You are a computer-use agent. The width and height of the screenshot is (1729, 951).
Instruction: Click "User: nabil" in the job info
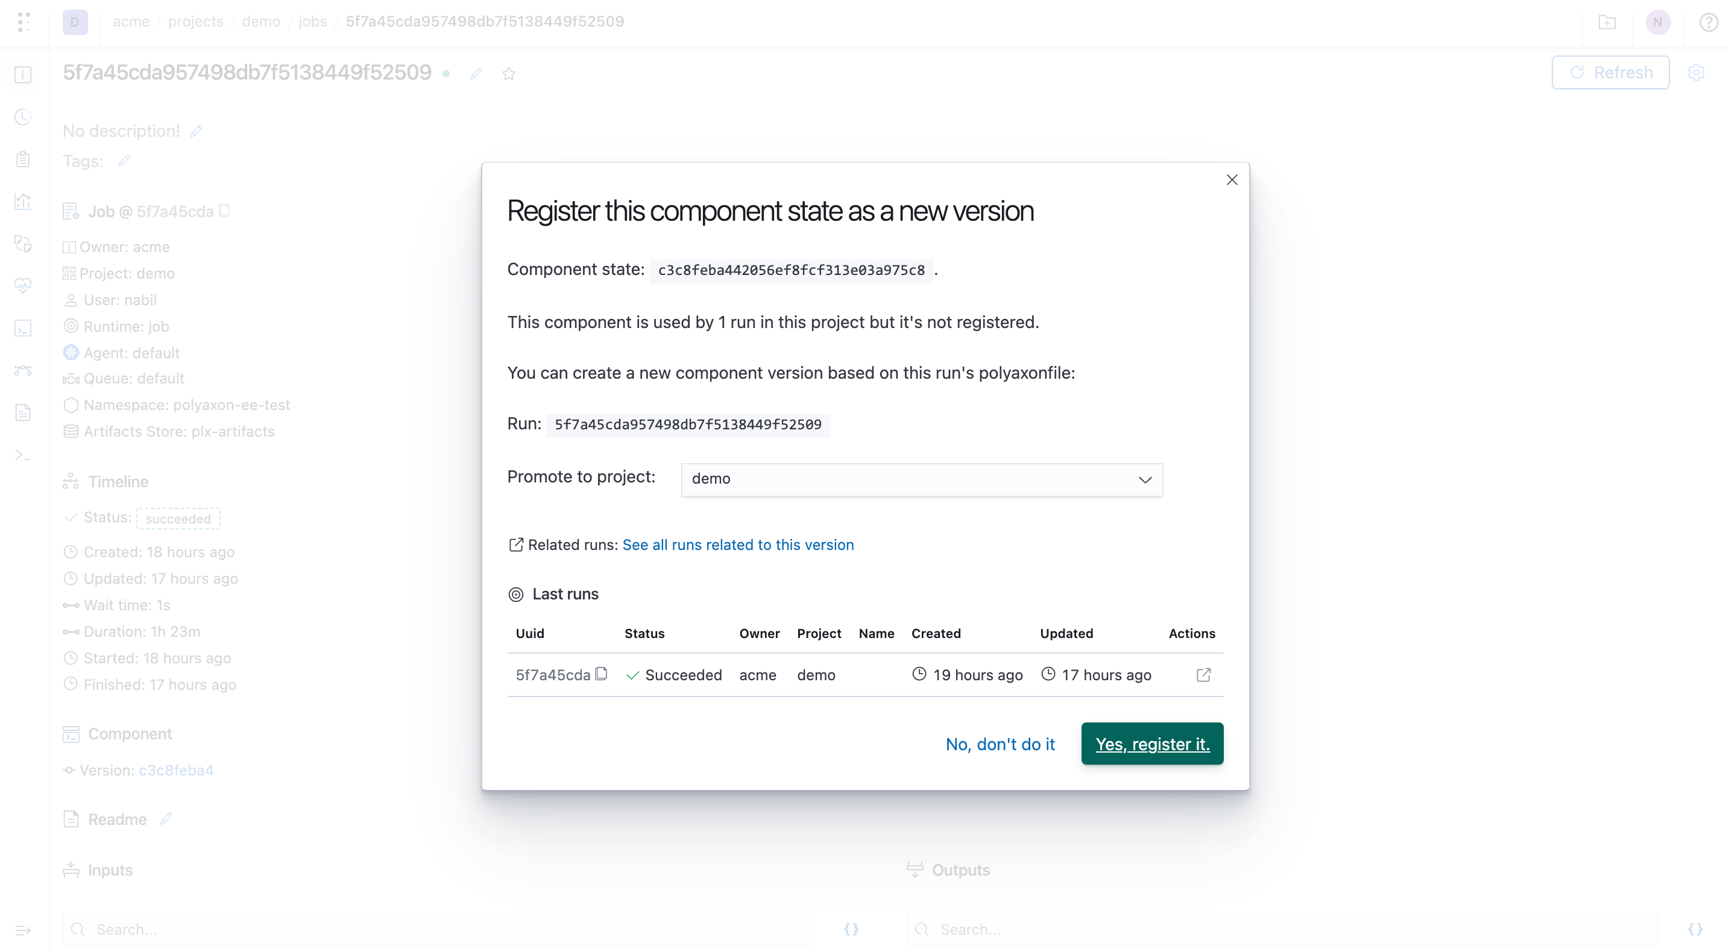click(119, 300)
